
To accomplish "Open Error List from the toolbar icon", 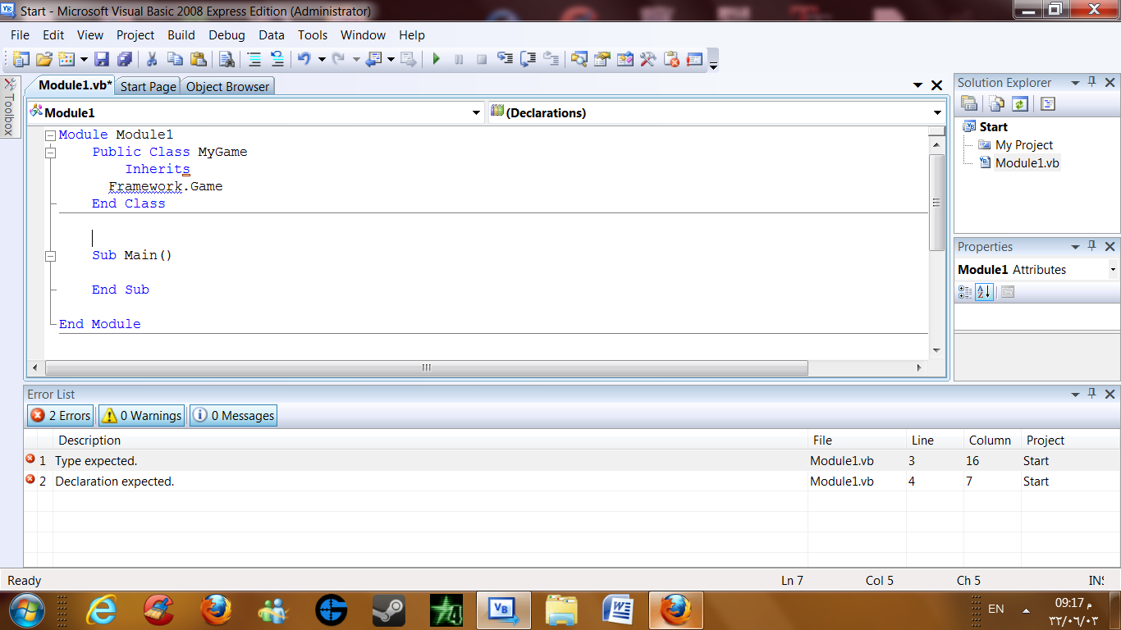I will click(x=671, y=59).
